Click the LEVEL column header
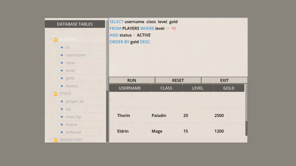296x166 pixels. (198, 88)
